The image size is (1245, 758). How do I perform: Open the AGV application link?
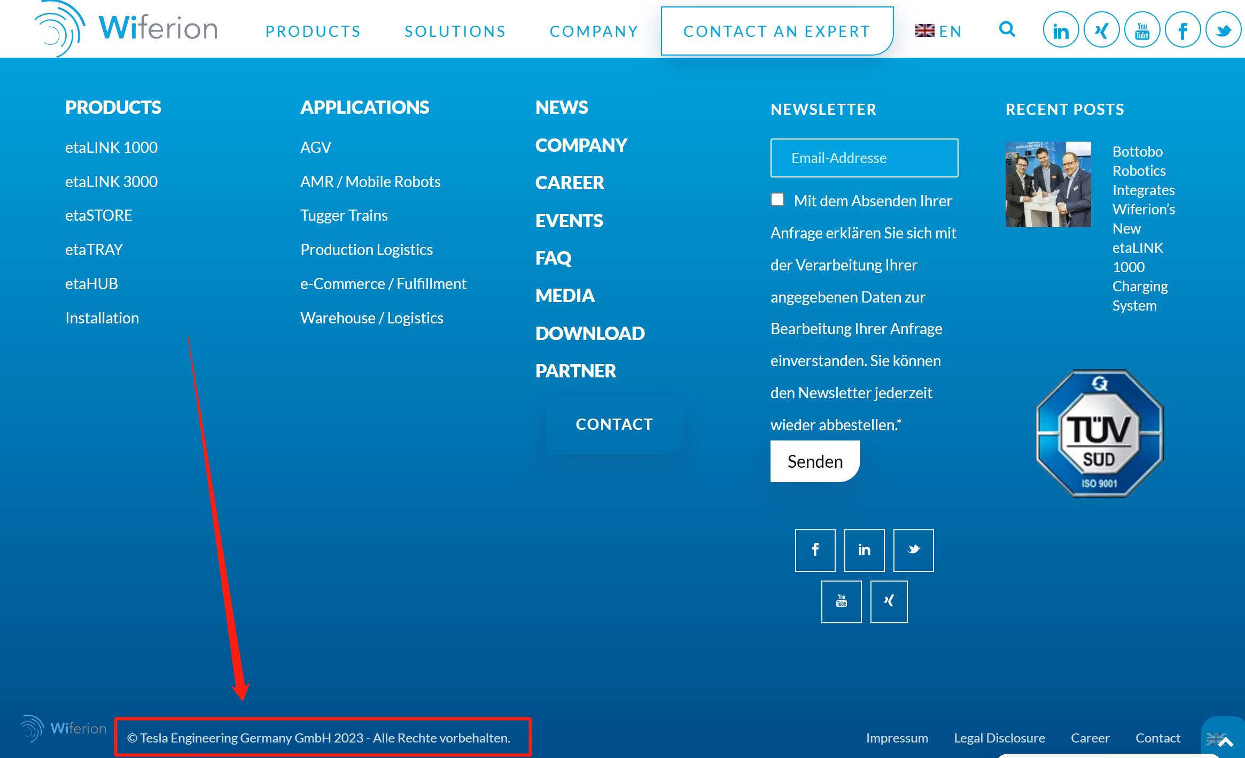(316, 148)
